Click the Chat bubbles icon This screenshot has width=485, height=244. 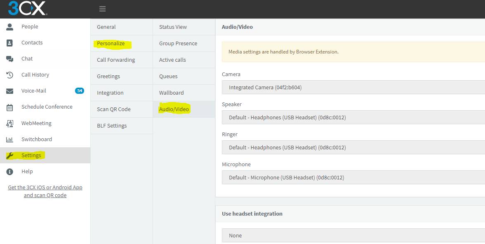click(9, 59)
